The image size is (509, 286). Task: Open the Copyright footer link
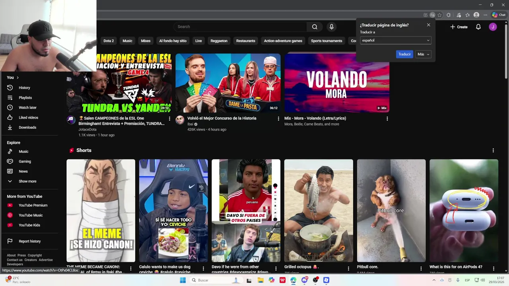pyautogui.click(x=35, y=255)
